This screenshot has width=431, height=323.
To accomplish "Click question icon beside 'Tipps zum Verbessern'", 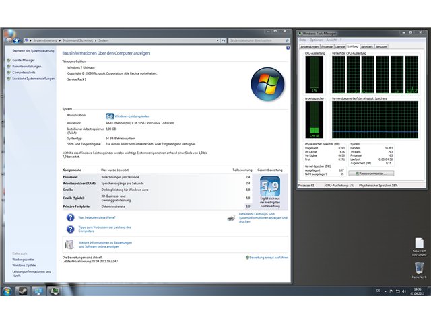I will 70,229.
